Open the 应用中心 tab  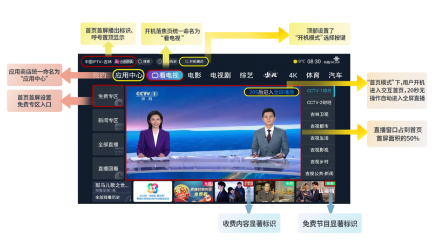pos(129,76)
